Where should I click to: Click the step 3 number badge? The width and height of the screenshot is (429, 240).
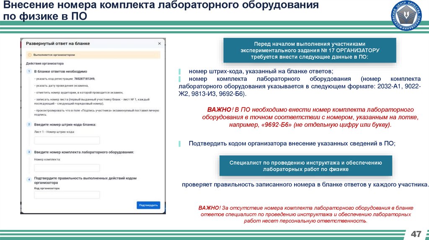(x=29, y=152)
